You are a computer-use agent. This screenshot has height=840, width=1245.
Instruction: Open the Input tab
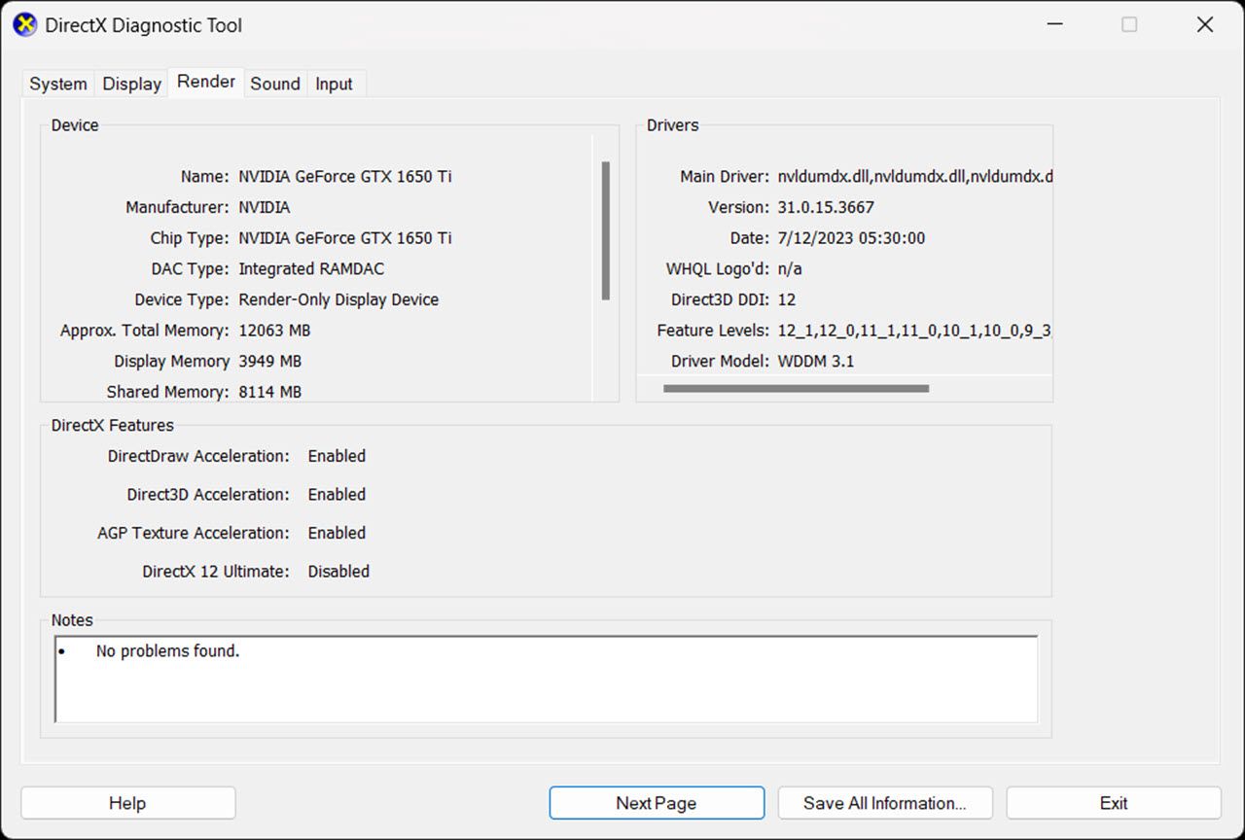point(335,84)
